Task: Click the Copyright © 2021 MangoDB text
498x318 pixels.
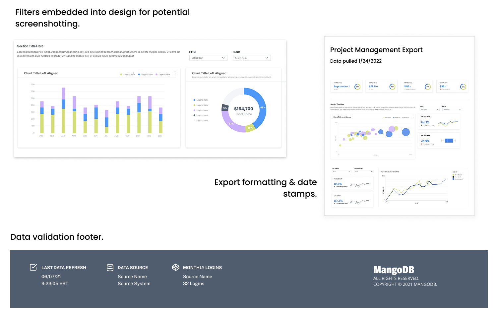Action: (405, 284)
